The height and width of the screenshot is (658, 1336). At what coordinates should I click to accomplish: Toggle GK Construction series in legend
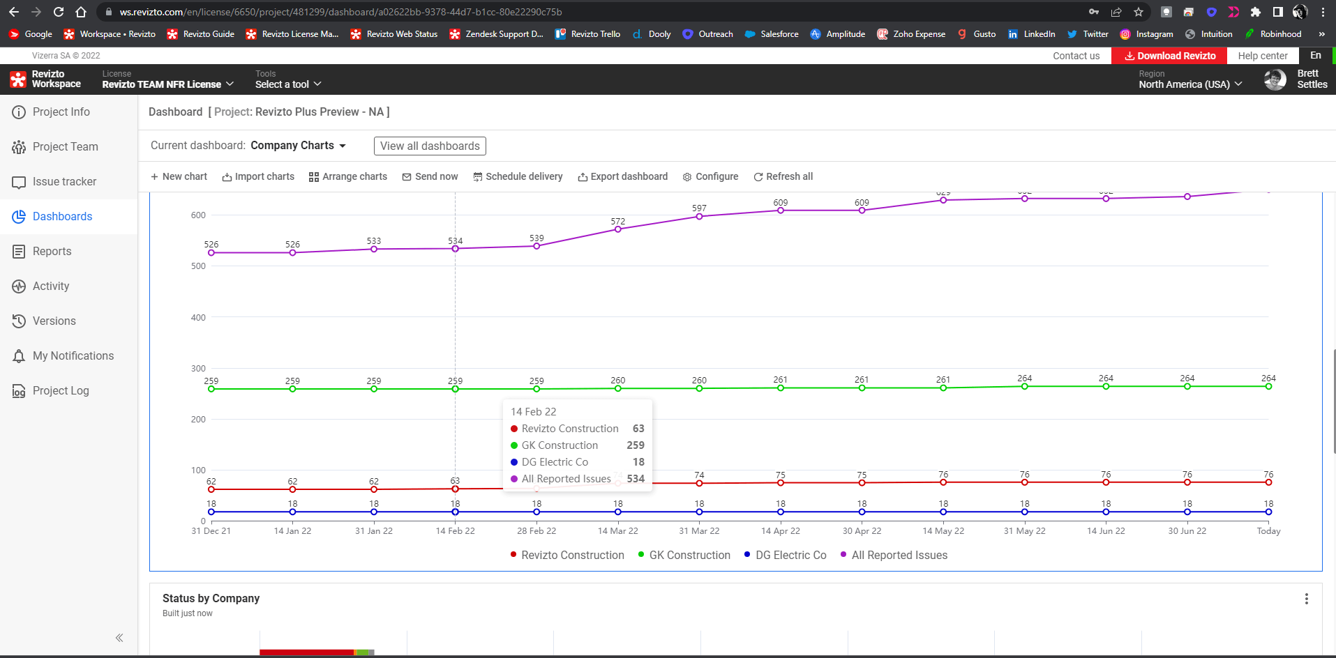pyautogui.click(x=684, y=555)
